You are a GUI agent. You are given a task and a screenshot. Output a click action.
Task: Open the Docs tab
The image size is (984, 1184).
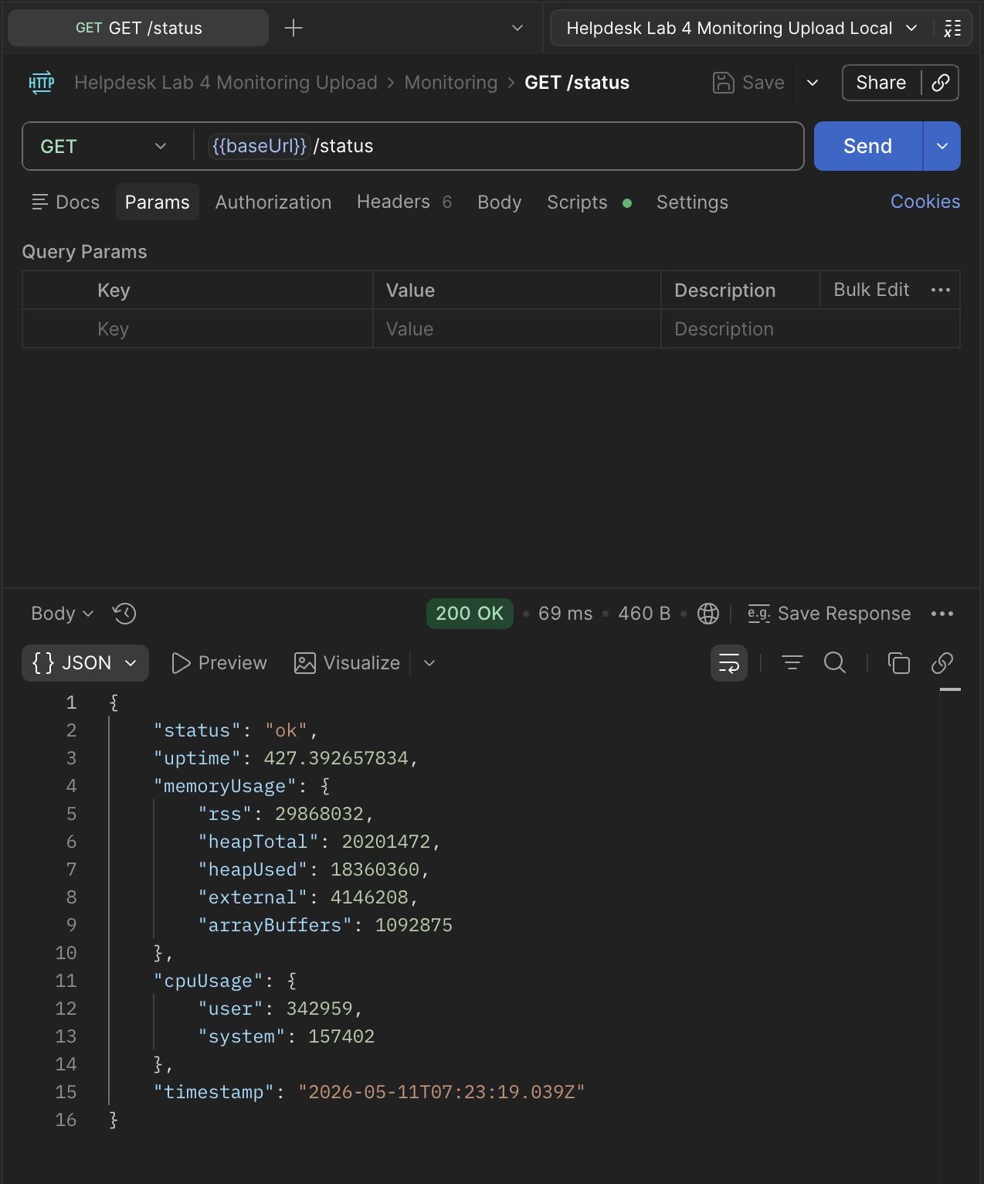(x=66, y=202)
